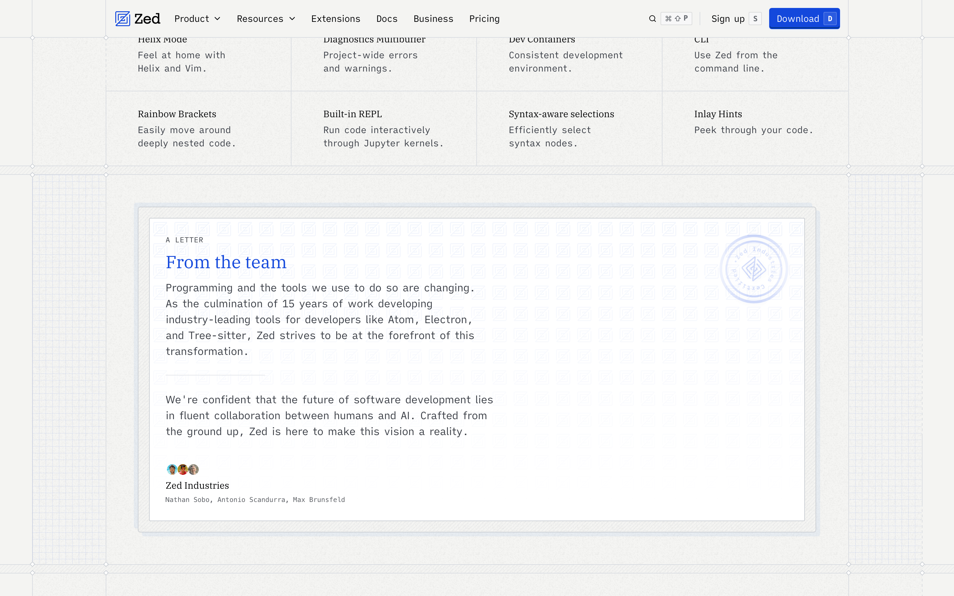Expand the Product dropdown menu
Image resolution: width=954 pixels, height=596 pixels.
pos(197,19)
